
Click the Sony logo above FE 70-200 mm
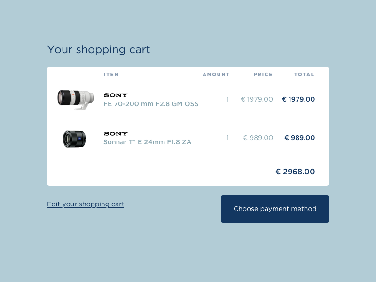(116, 95)
